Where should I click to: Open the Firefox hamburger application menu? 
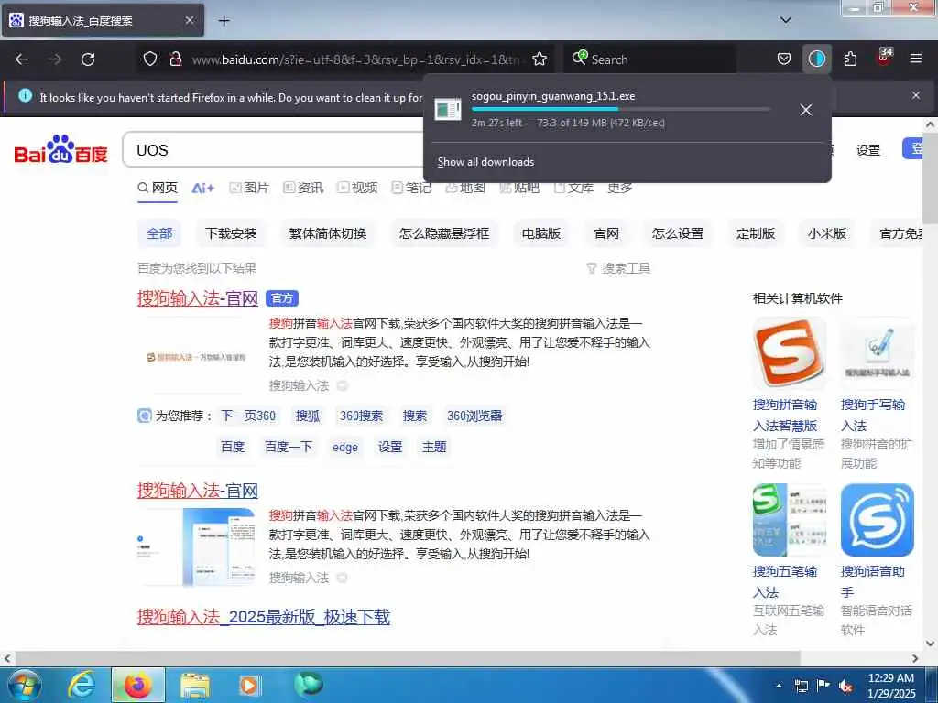point(916,59)
